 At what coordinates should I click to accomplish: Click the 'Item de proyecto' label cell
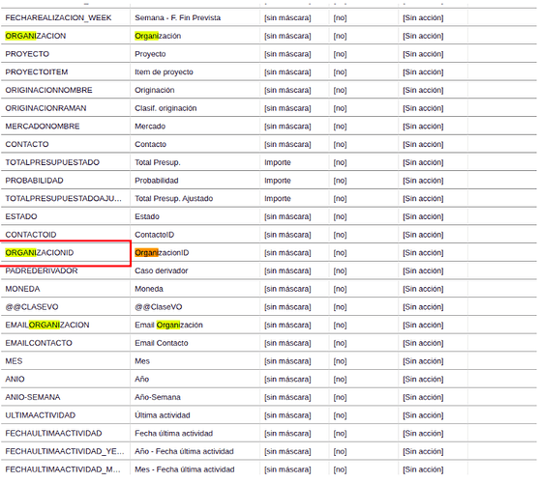coord(195,72)
